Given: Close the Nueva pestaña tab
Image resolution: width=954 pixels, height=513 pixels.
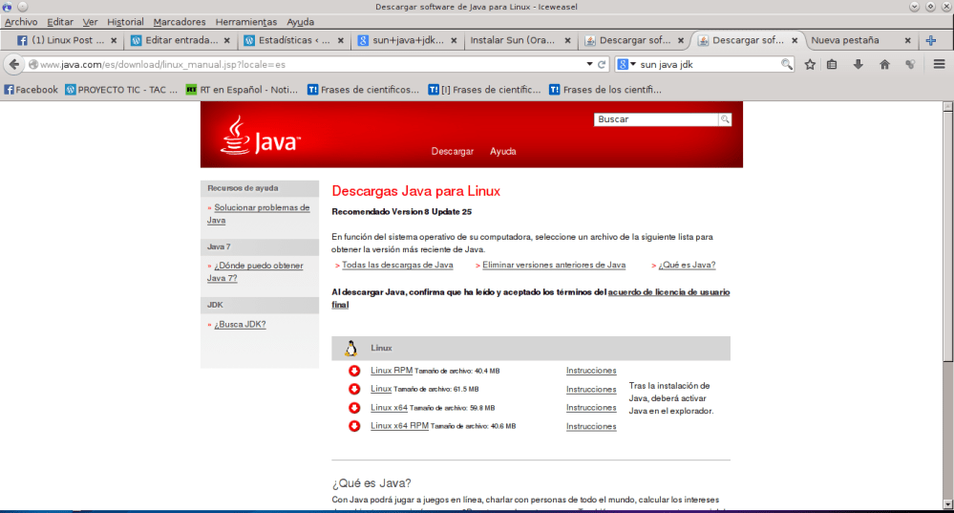Looking at the screenshot, I should pyautogui.click(x=908, y=41).
